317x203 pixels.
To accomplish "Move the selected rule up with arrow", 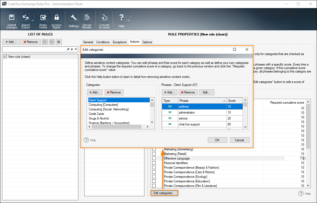I will 45,42.
